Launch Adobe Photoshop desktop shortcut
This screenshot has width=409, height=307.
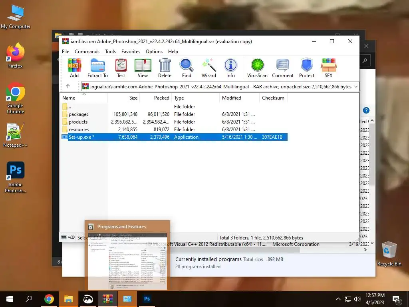[x=16, y=177]
